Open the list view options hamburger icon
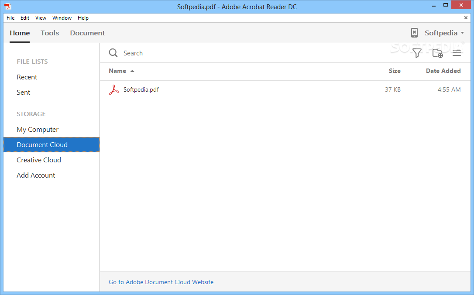This screenshot has width=474, height=295. pos(457,53)
